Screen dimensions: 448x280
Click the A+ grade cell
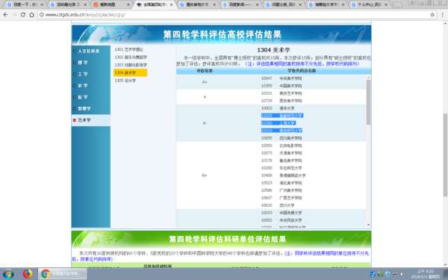tap(205, 82)
